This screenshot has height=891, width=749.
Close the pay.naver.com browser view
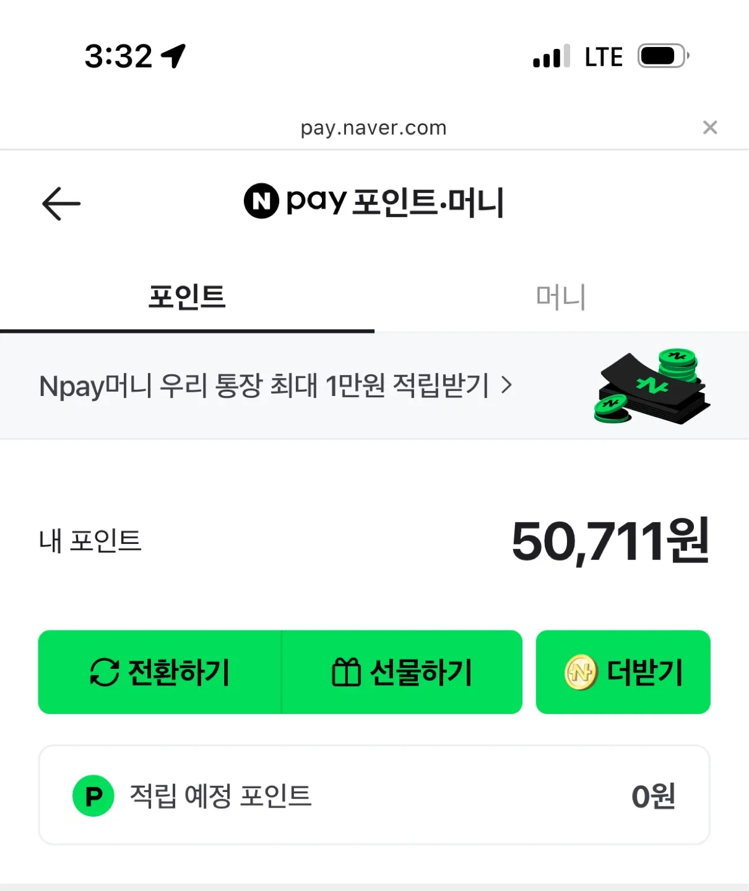[710, 127]
